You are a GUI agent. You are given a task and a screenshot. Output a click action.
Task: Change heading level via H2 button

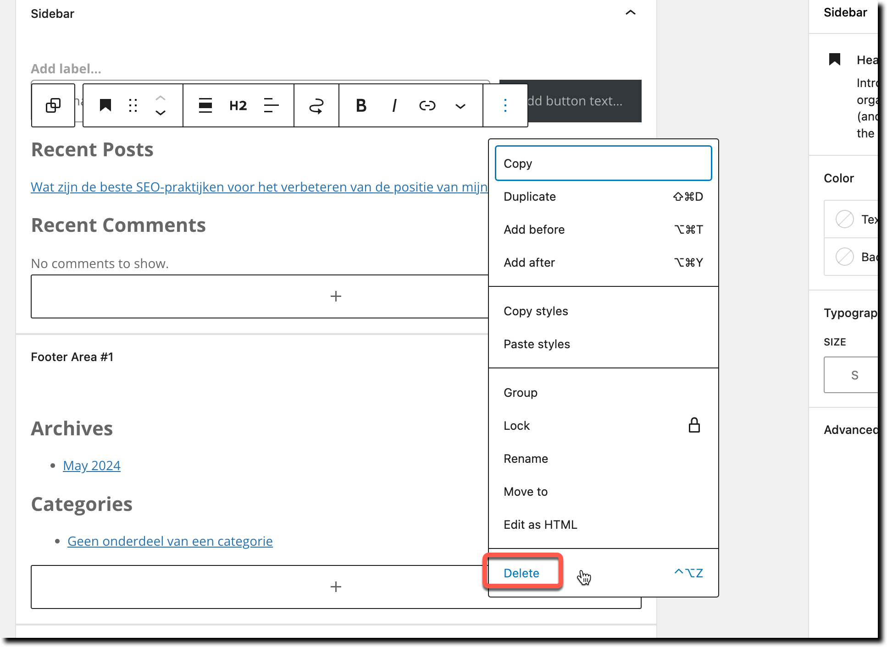click(238, 105)
